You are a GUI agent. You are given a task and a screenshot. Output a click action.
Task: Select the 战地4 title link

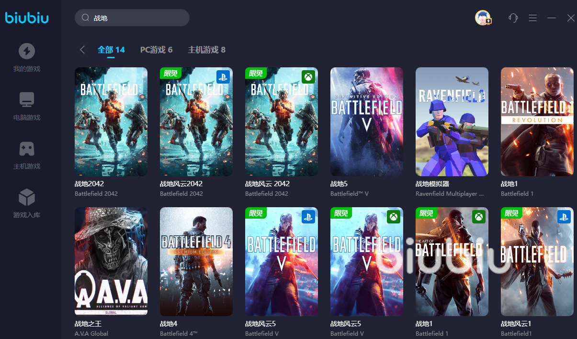tap(169, 324)
